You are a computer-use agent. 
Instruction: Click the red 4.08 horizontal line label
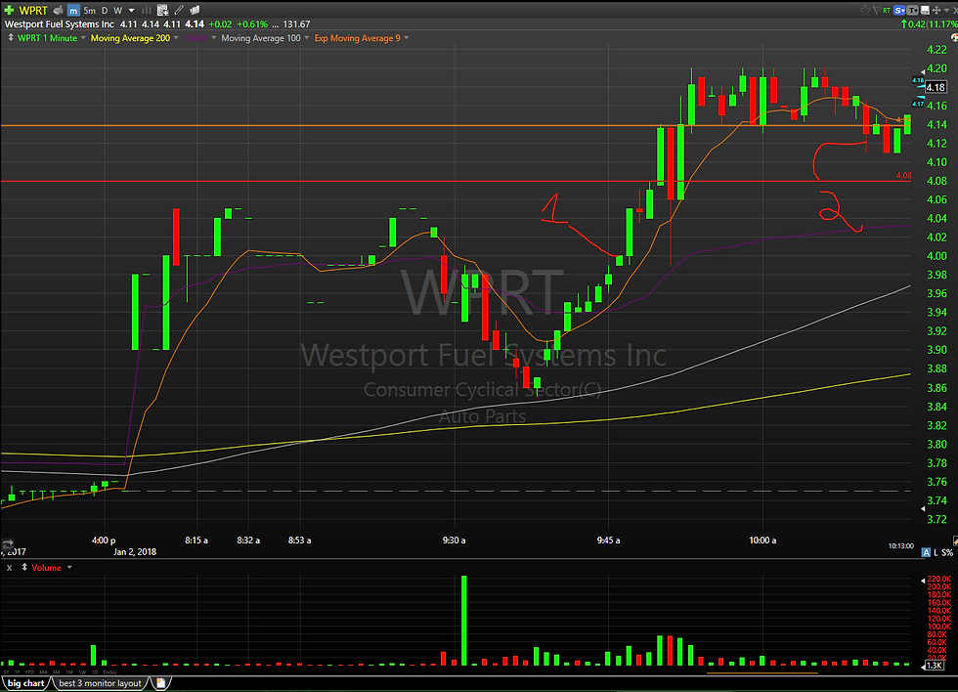[903, 175]
